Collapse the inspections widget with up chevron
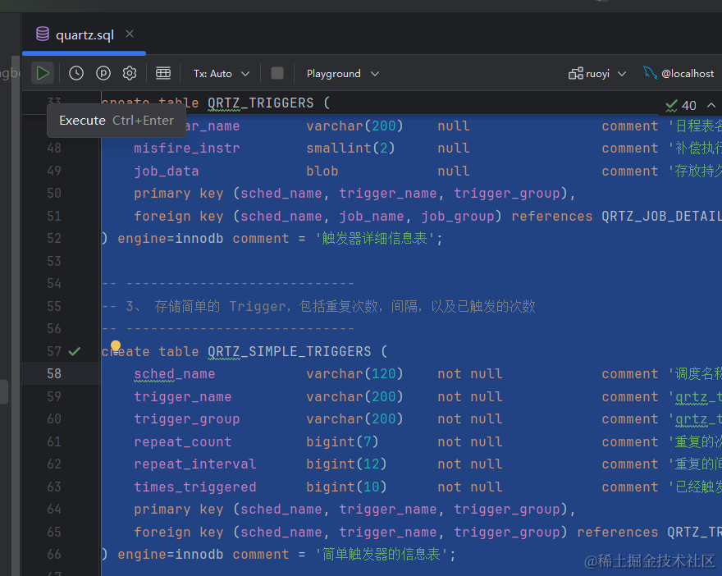The width and height of the screenshot is (722, 576). [x=710, y=105]
